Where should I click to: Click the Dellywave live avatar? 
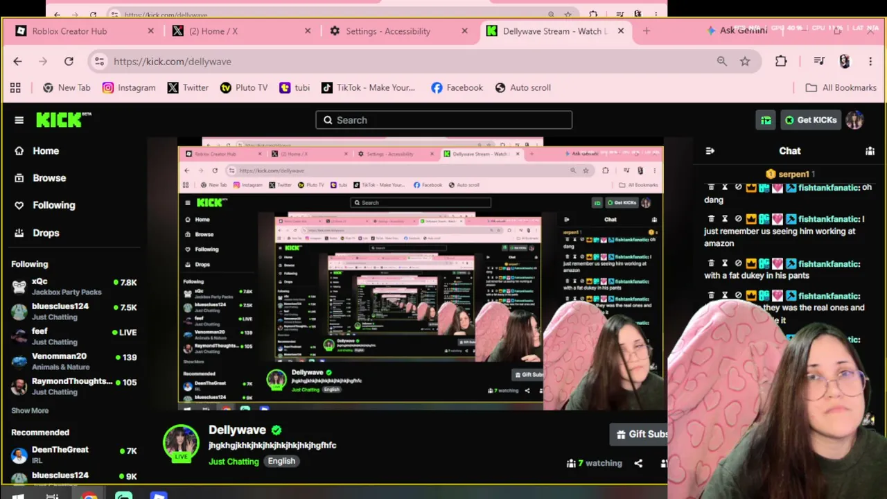[x=181, y=443]
